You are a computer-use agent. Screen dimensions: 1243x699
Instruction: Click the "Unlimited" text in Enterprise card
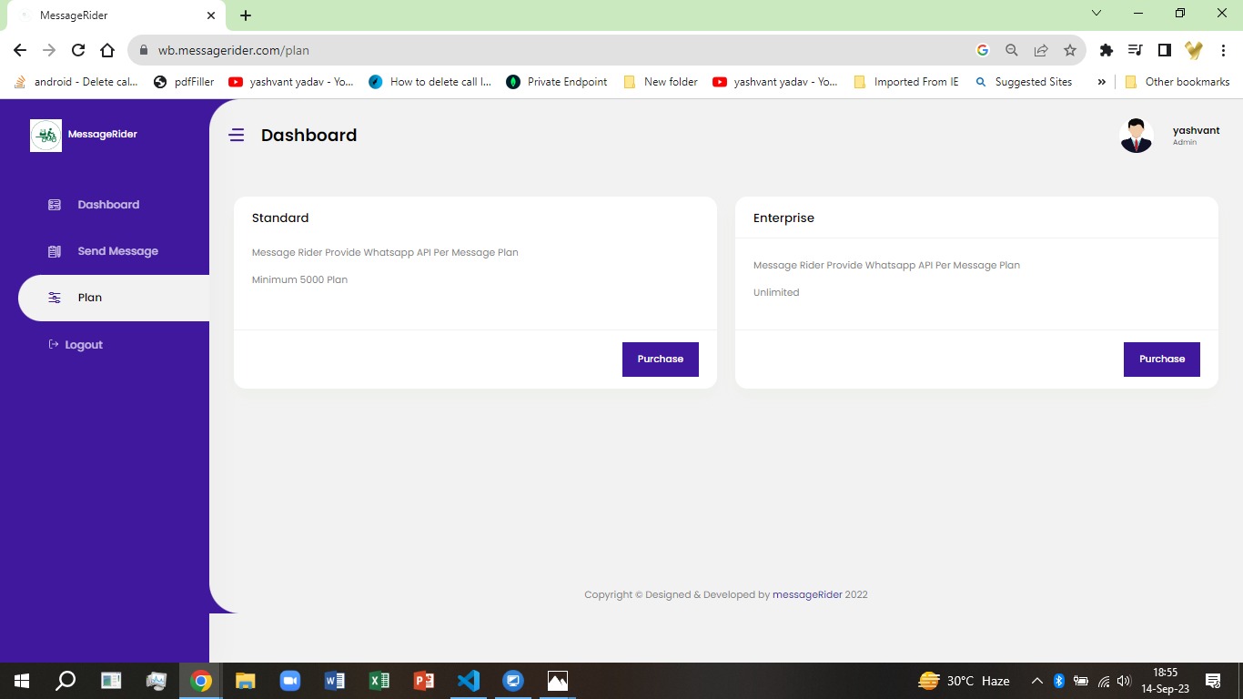pos(776,292)
